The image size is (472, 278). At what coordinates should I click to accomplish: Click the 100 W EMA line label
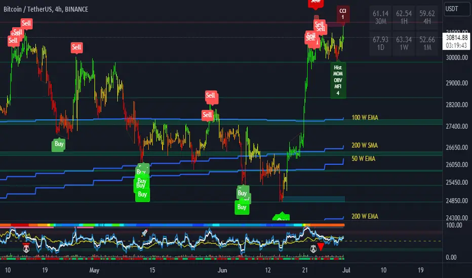[365, 117]
